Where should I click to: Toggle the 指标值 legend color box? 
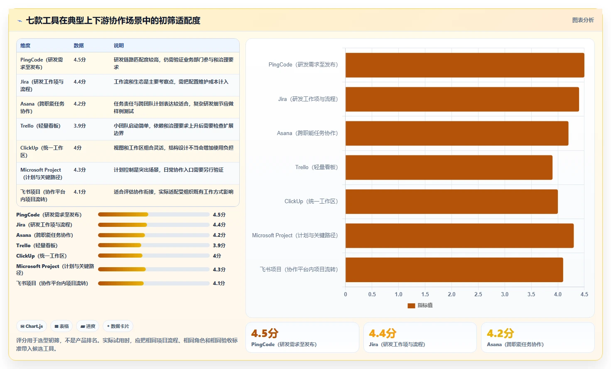[x=411, y=305]
